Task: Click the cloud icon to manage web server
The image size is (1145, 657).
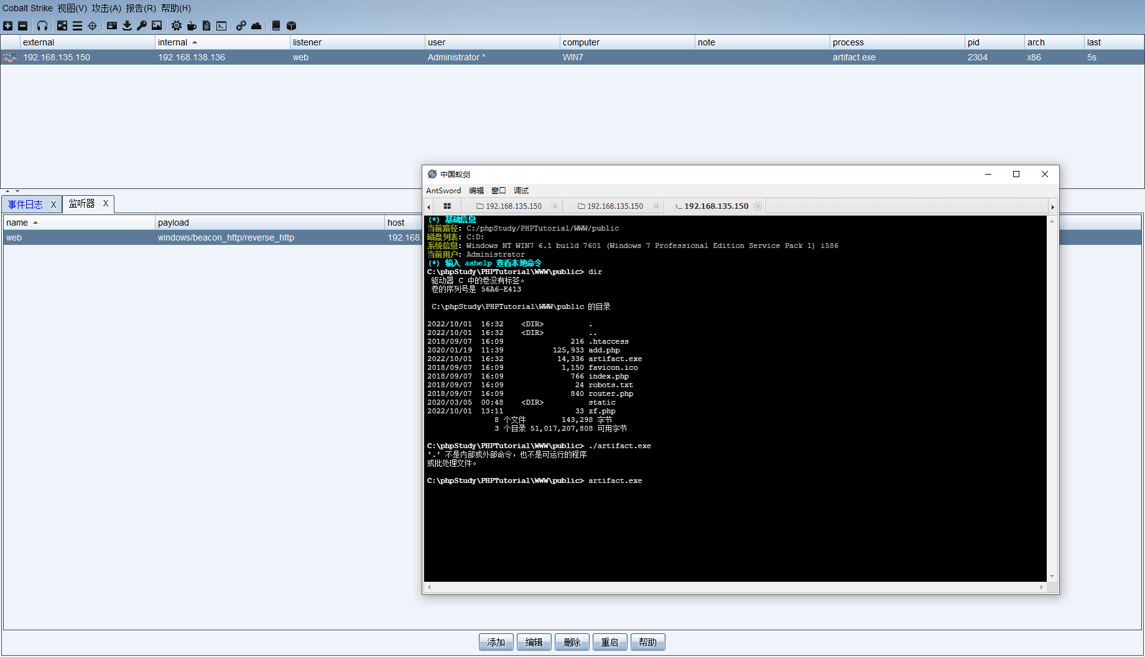Action: (256, 25)
